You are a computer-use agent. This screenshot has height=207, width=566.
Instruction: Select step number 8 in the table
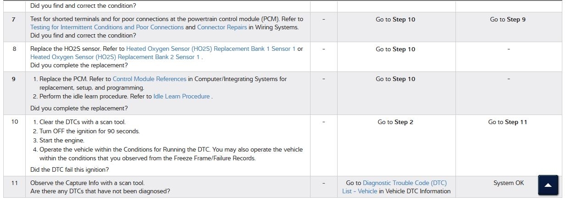(14, 49)
